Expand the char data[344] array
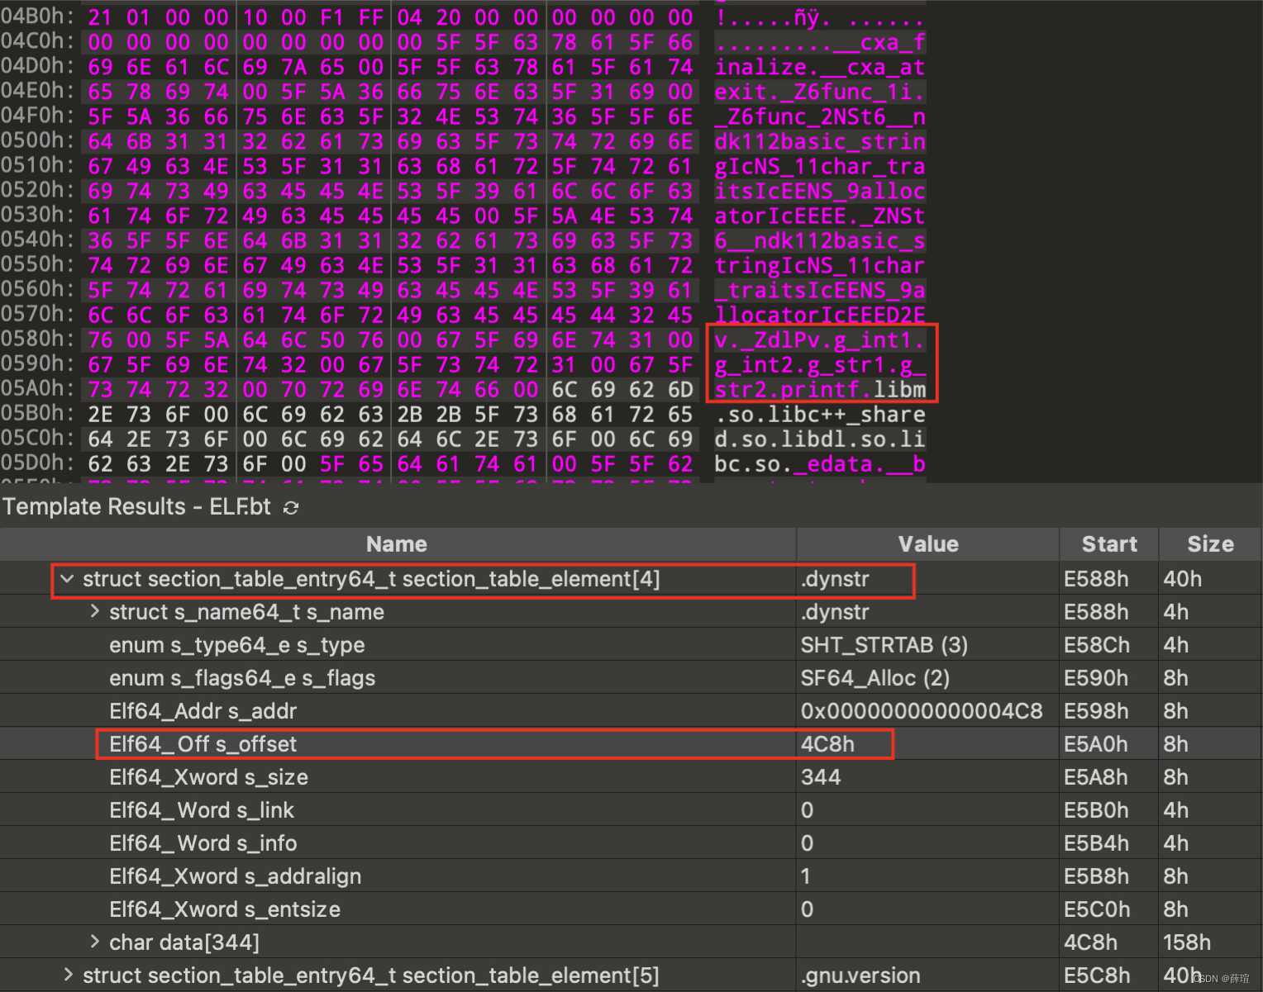 (94, 942)
